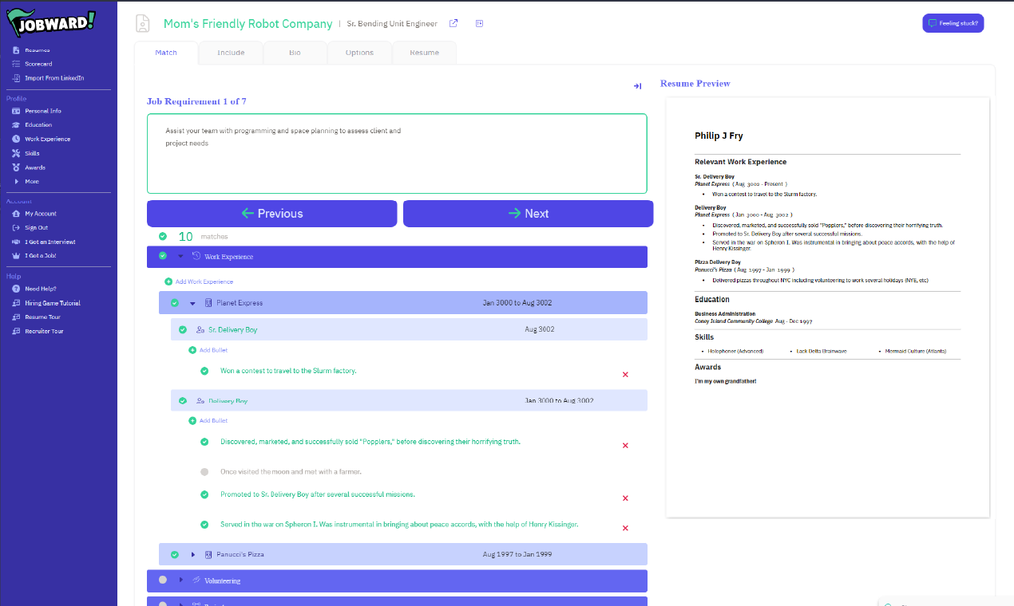Click the Next requirement button
The height and width of the screenshot is (606, 1014).
(x=528, y=214)
